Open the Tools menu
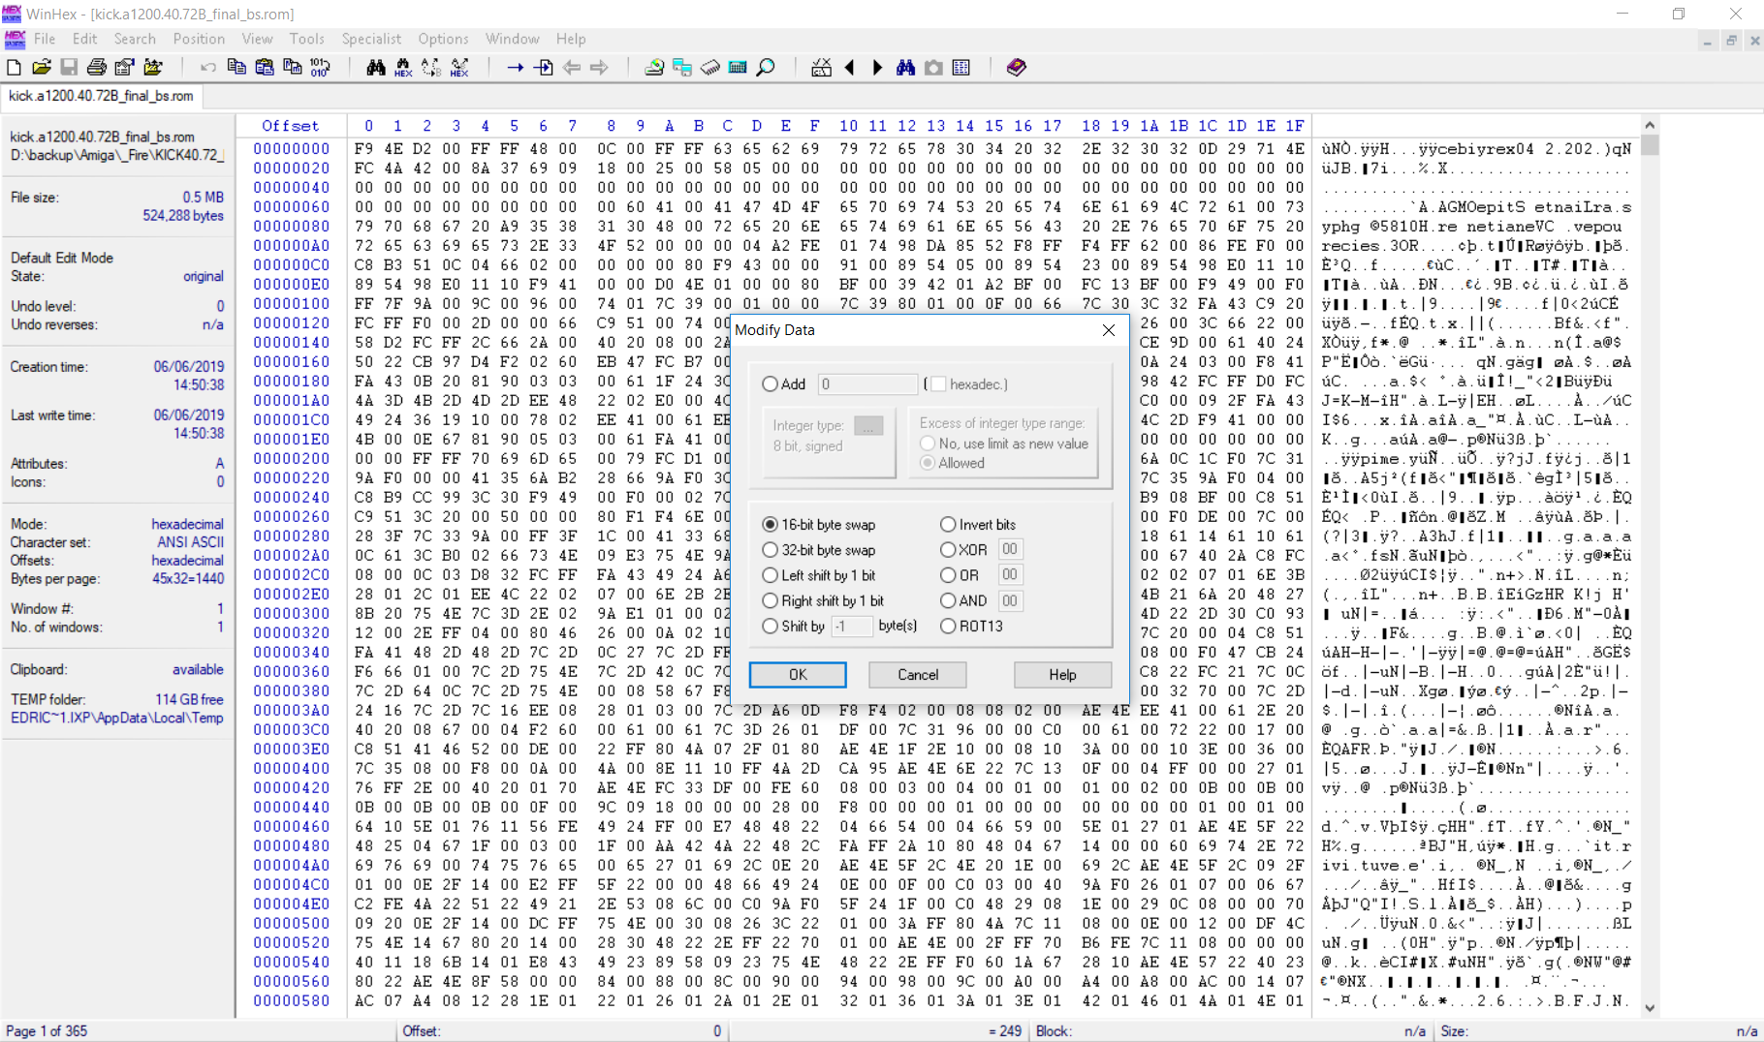1764x1042 pixels. pyautogui.click(x=306, y=39)
